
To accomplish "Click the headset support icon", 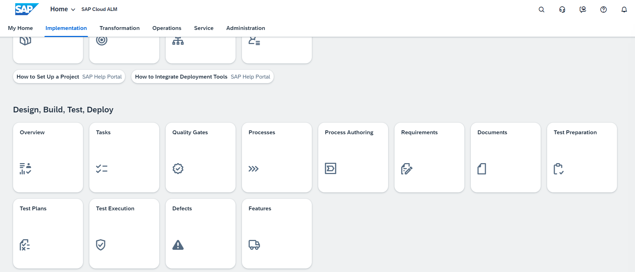I will (562, 10).
